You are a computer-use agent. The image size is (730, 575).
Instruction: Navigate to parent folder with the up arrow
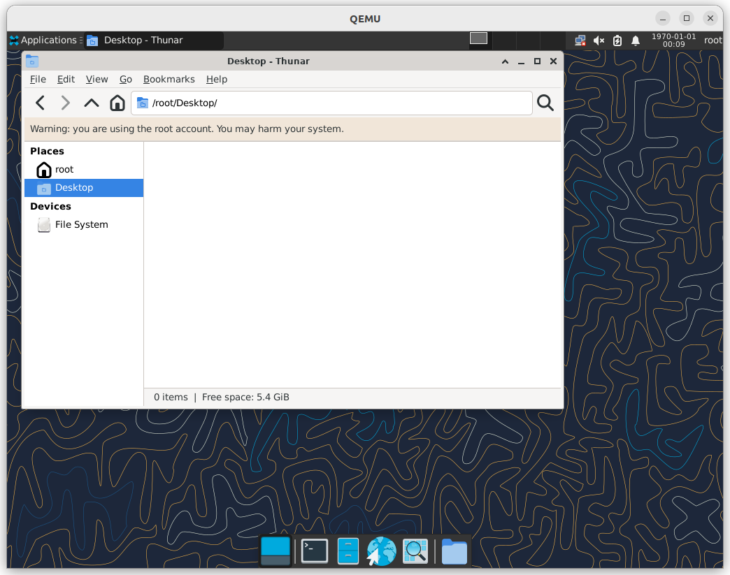(x=91, y=103)
